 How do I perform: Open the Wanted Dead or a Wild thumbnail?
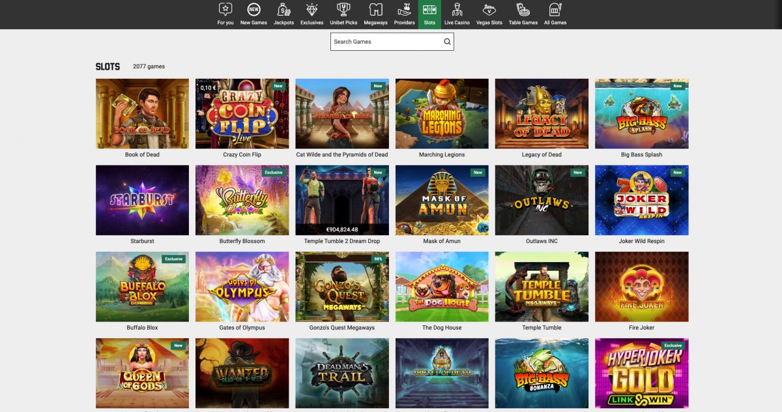[242, 373]
